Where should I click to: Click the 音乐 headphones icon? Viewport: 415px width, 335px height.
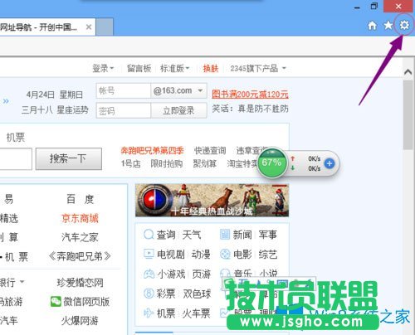(x=225, y=274)
